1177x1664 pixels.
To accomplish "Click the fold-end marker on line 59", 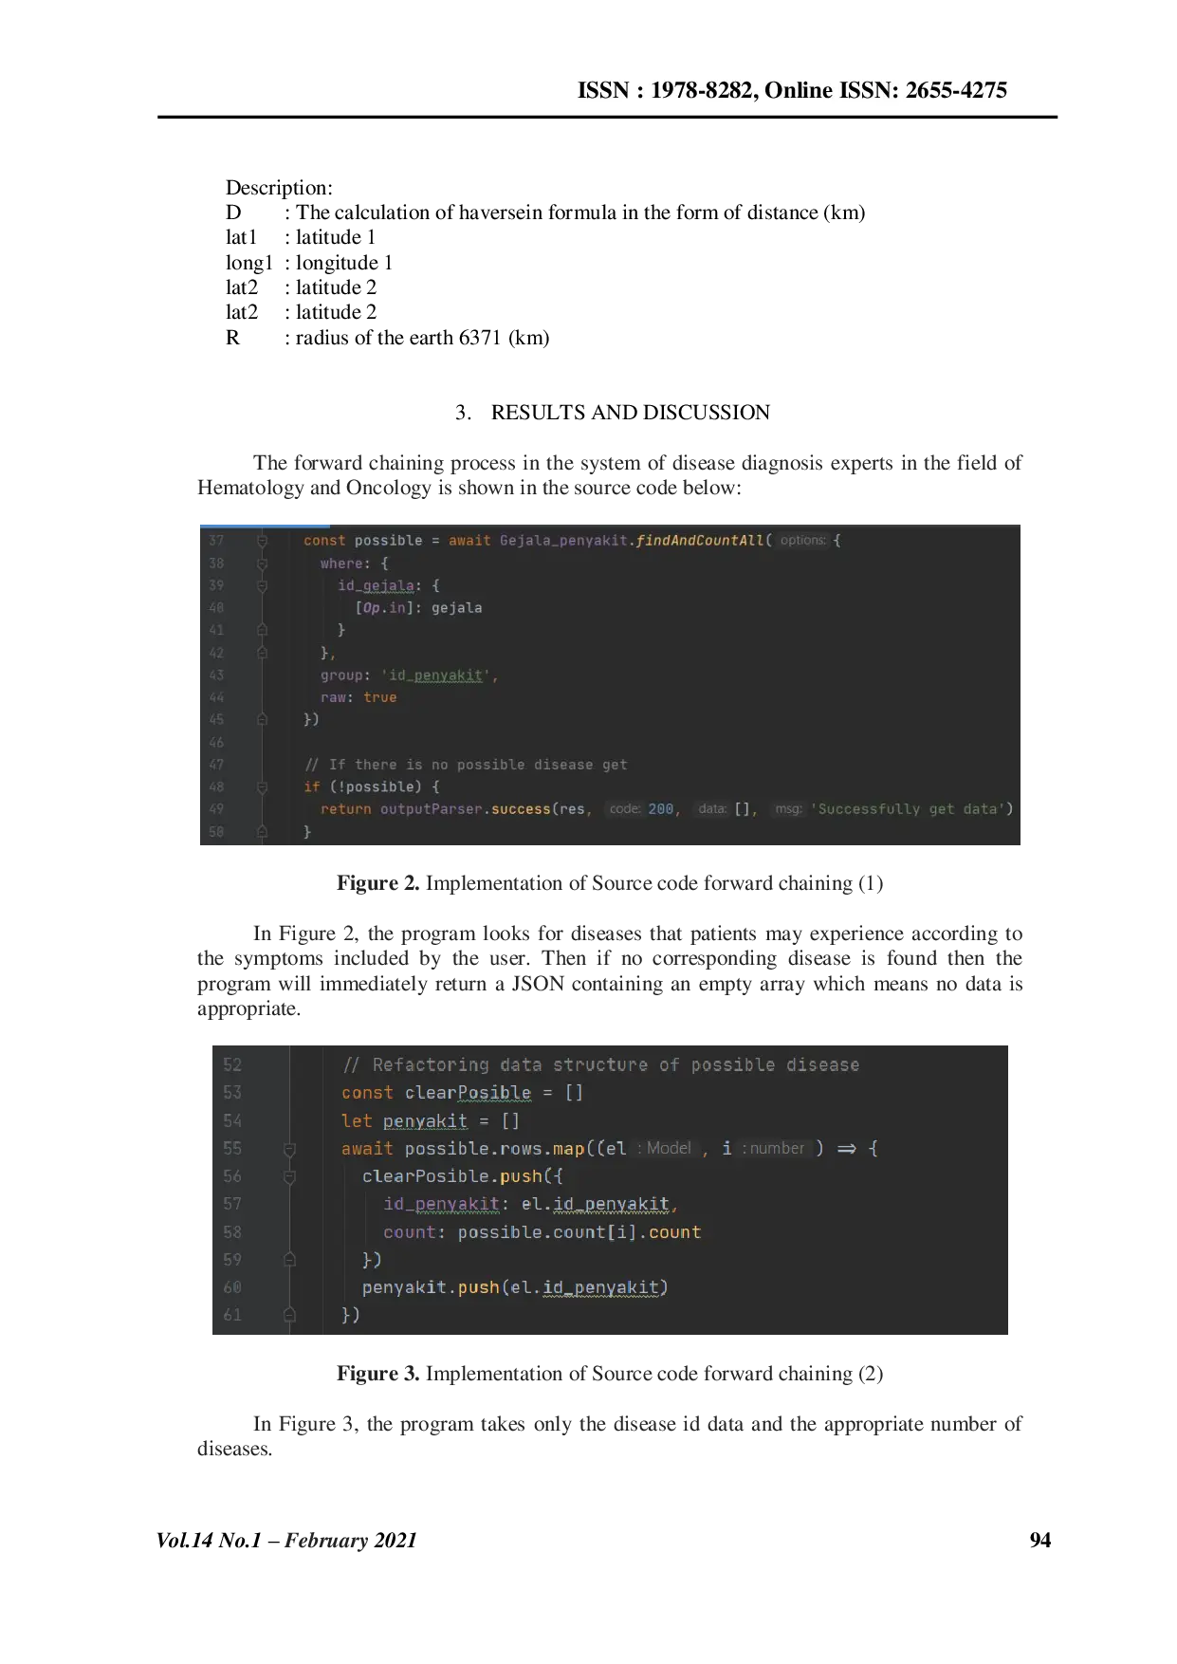I will point(290,1260).
